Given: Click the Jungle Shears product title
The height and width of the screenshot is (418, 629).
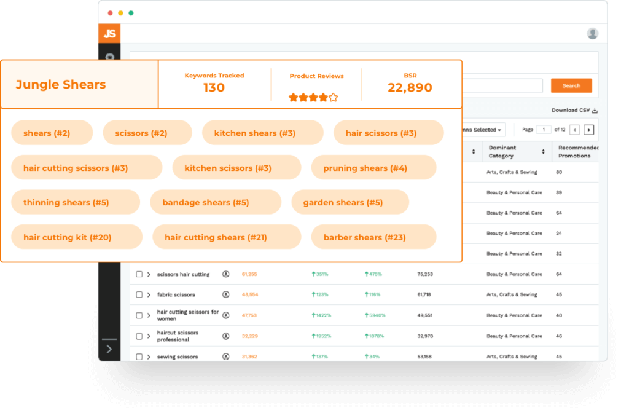Looking at the screenshot, I should pos(61,84).
